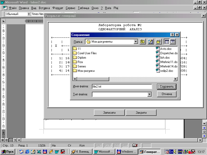This screenshot has width=207, height=155.
Task: Toggle ЗАМ overtype indicator
Action: tap(125, 145)
